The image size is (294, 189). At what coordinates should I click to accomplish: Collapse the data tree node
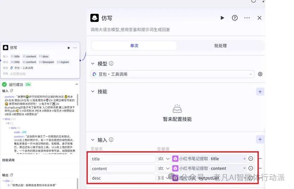[x=9, y=128]
